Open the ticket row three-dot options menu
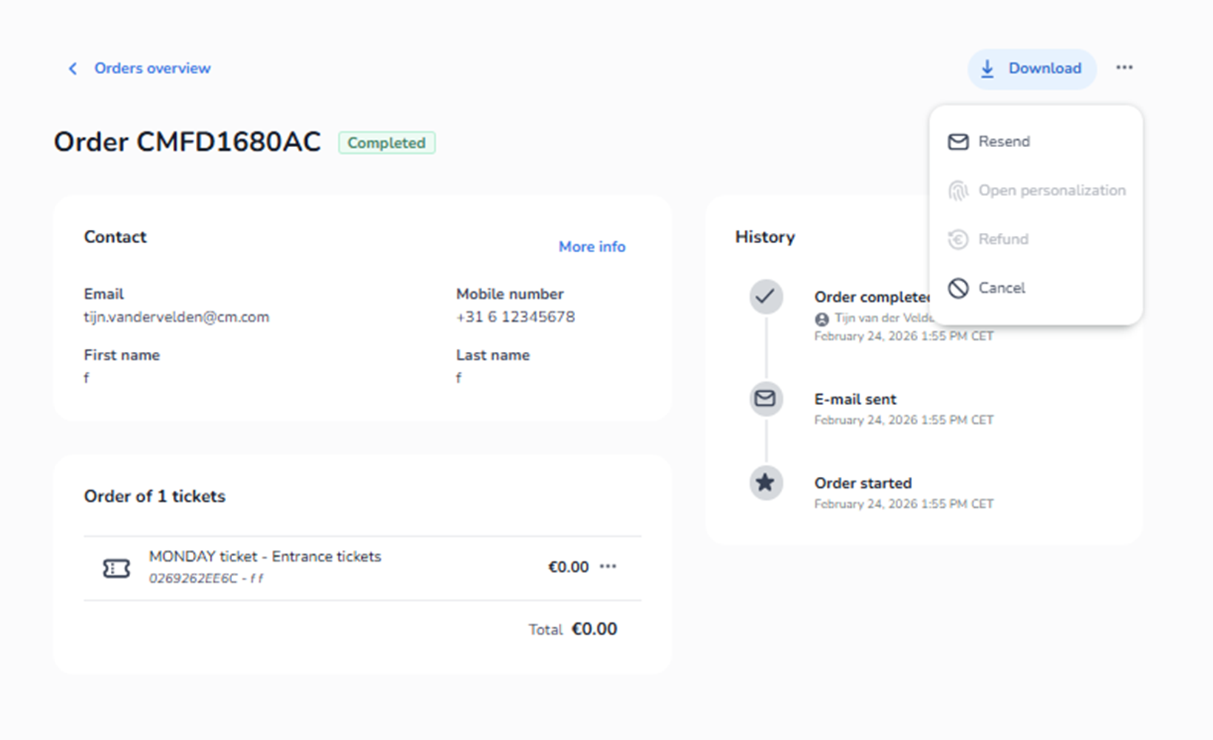This screenshot has width=1213, height=740. click(608, 566)
